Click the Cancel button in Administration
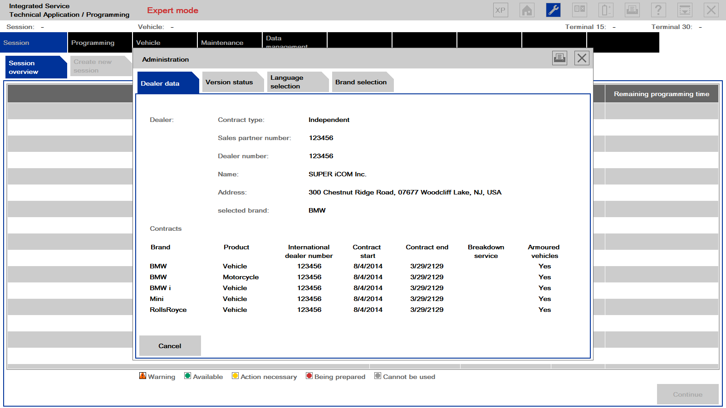The height and width of the screenshot is (408, 726). [170, 346]
